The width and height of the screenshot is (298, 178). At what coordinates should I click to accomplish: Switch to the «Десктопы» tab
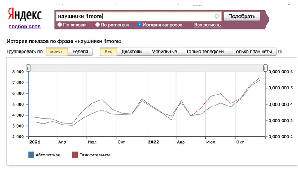[x=132, y=52]
